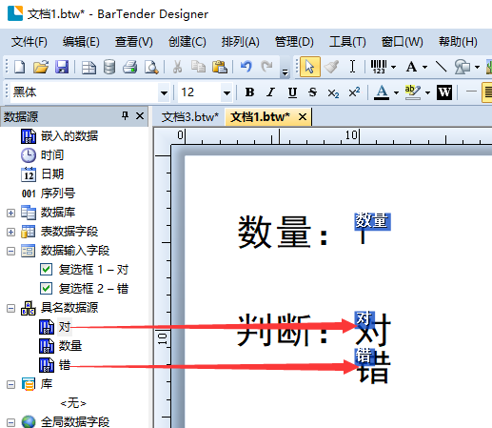Pin the 数据源 panel
The width and height of the screenshot is (492, 428).
pyautogui.click(x=125, y=115)
